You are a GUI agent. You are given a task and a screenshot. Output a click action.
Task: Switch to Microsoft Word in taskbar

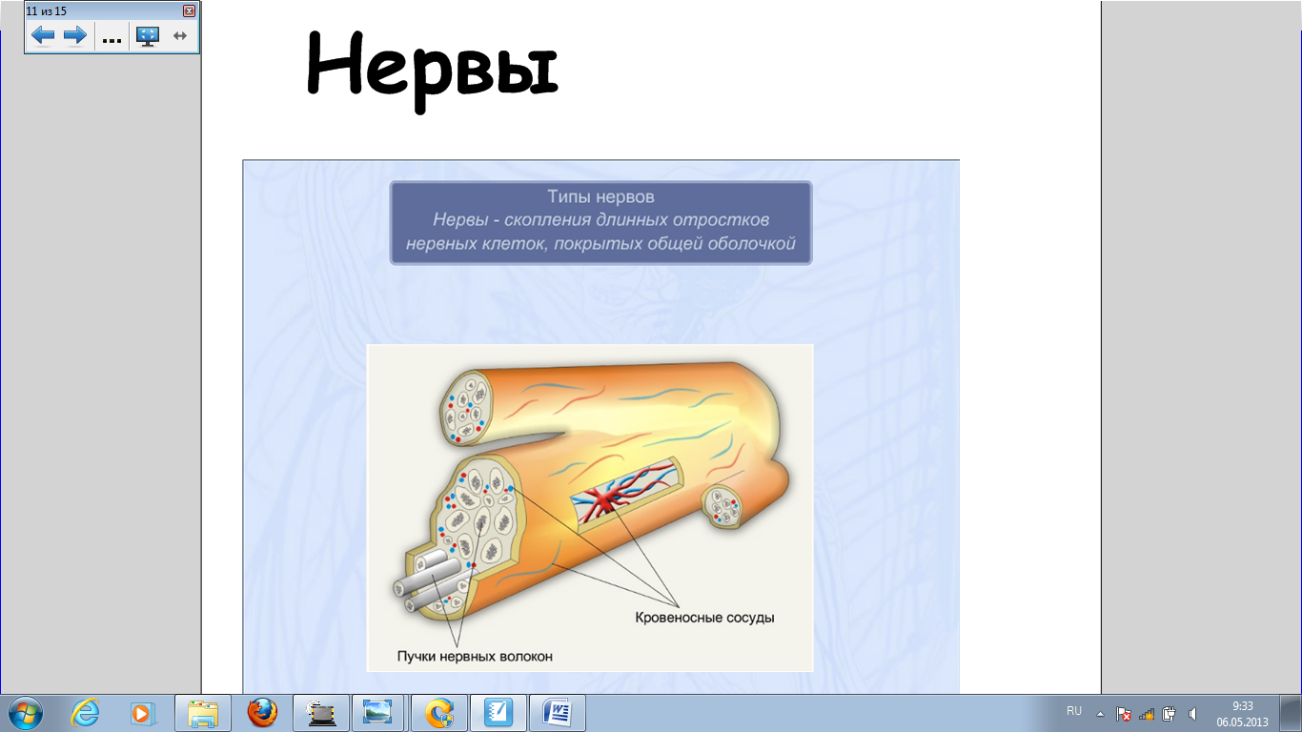(x=558, y=713)
